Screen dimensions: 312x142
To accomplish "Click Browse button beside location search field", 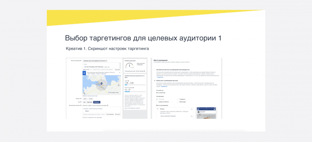I will tap(117, 70).
